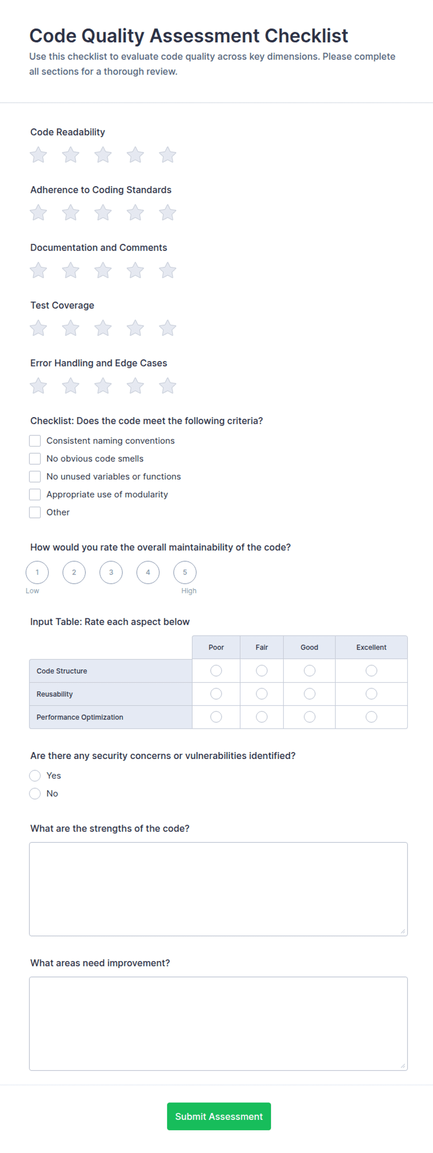Select Yes for security concerns

(x=35, y=775)
